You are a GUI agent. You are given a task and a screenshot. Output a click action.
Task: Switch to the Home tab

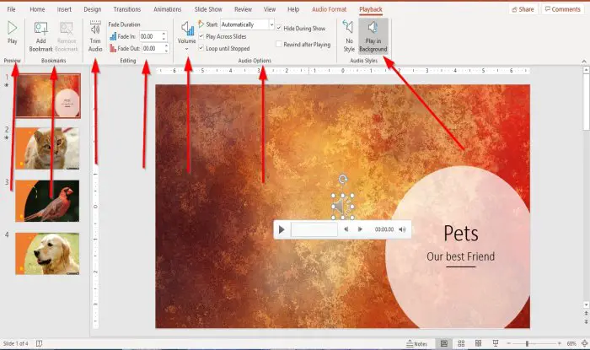37,9
